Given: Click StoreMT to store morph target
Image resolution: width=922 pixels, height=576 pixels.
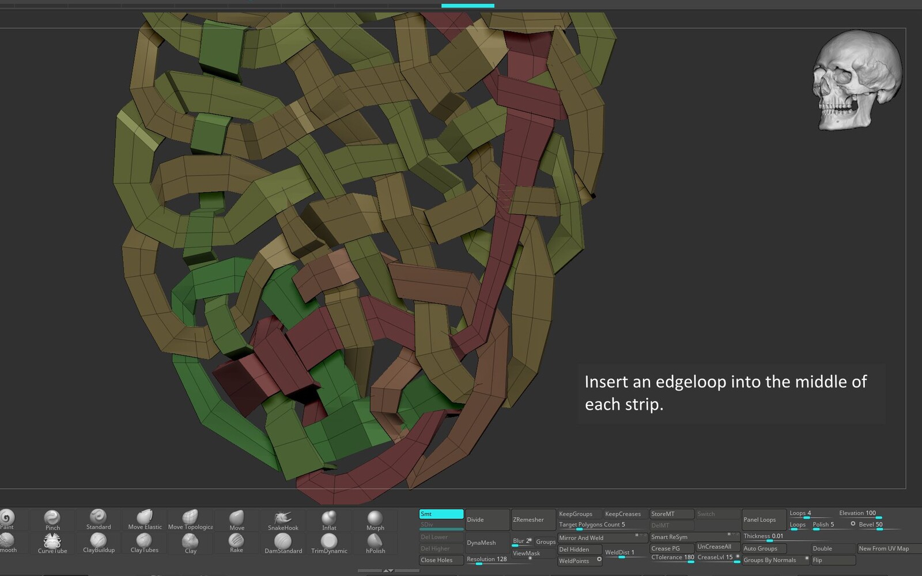Looking at the screenshot, I should (x=671, y=514).
